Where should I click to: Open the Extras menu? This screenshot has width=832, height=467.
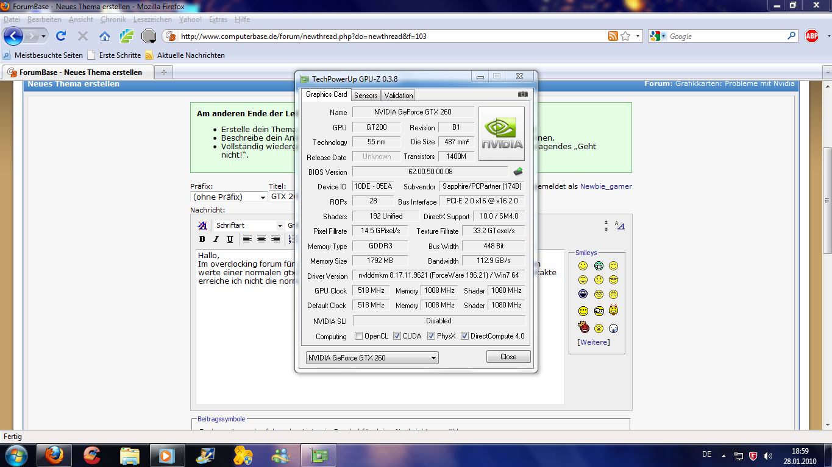[218, 19]
